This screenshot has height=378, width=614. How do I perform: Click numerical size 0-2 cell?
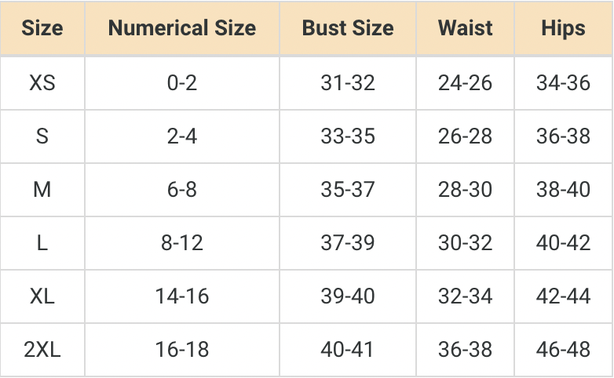point(182,83)
